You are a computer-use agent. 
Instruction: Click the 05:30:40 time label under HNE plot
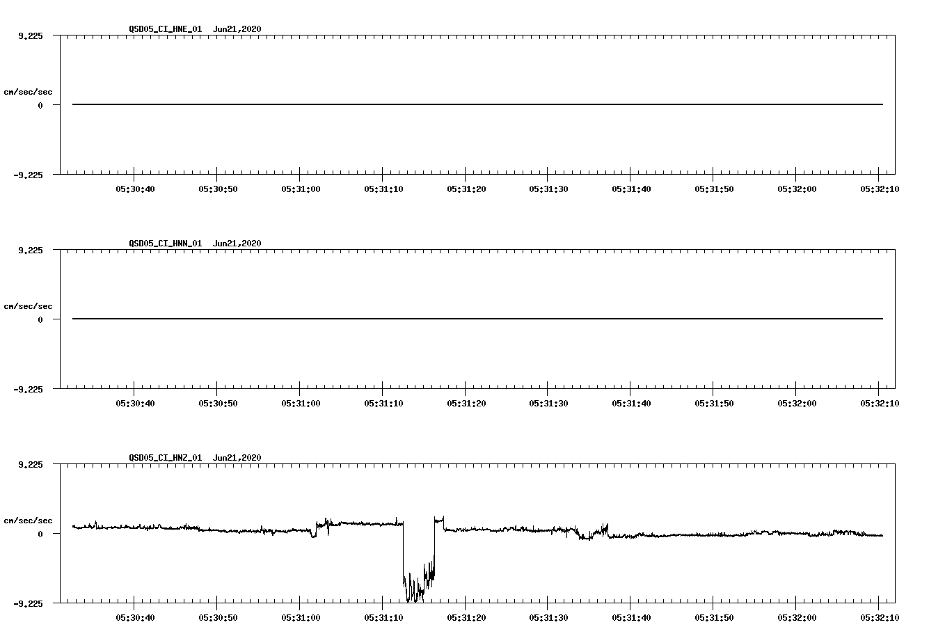click(135, 189)
